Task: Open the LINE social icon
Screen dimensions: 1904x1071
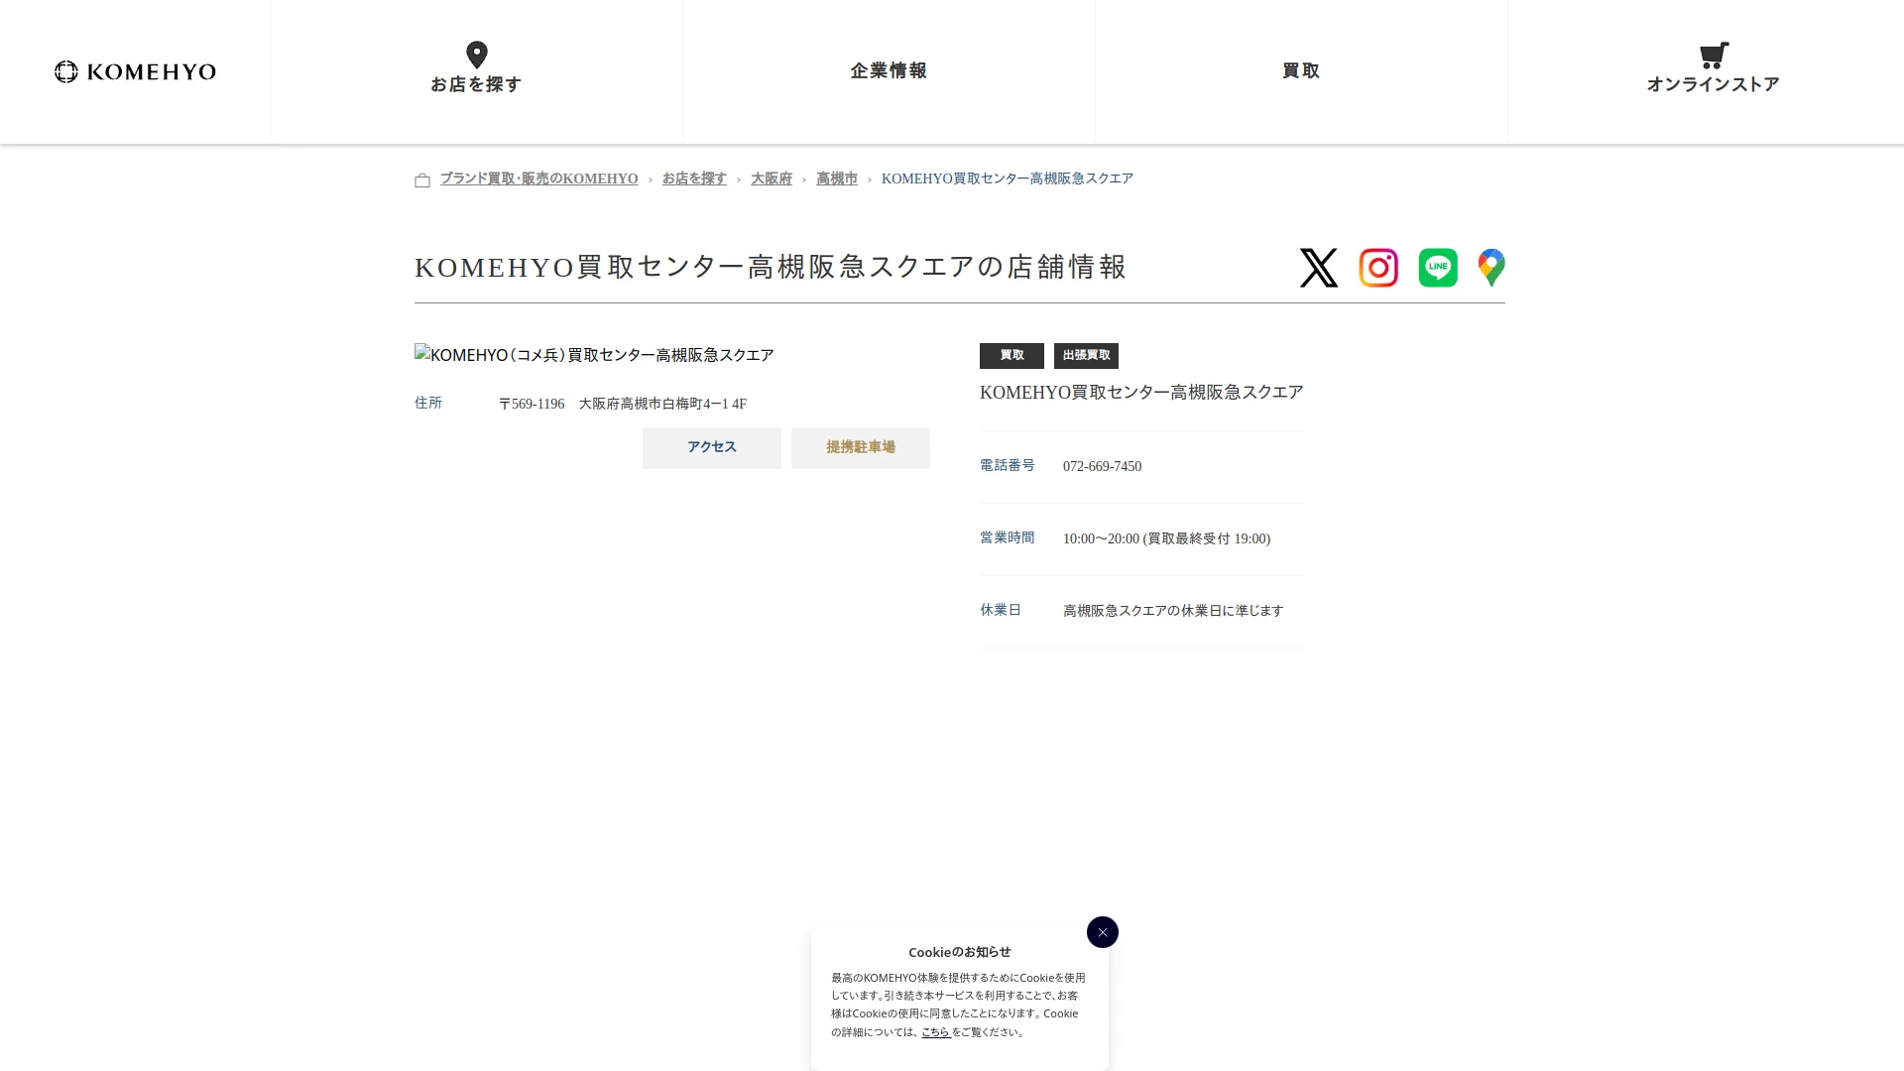Action: click(1438, 268)
